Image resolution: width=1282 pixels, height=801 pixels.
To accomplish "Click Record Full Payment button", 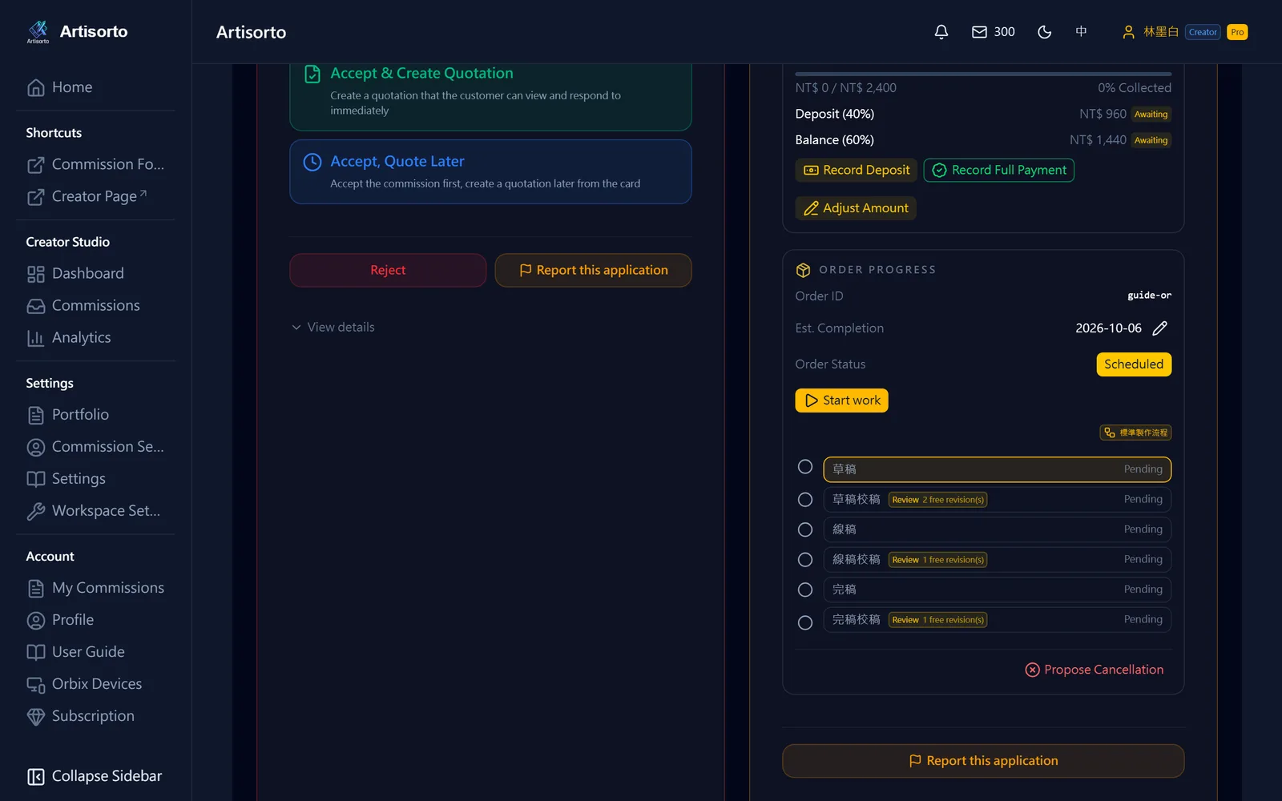I will [x=999, y=170].
